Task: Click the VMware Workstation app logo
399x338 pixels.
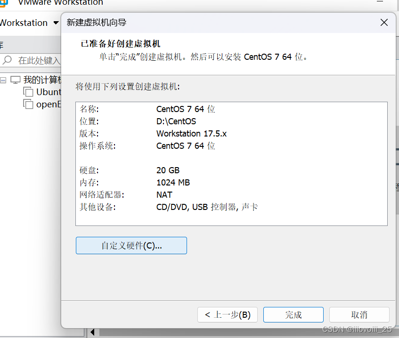Action: click(4, 3)
